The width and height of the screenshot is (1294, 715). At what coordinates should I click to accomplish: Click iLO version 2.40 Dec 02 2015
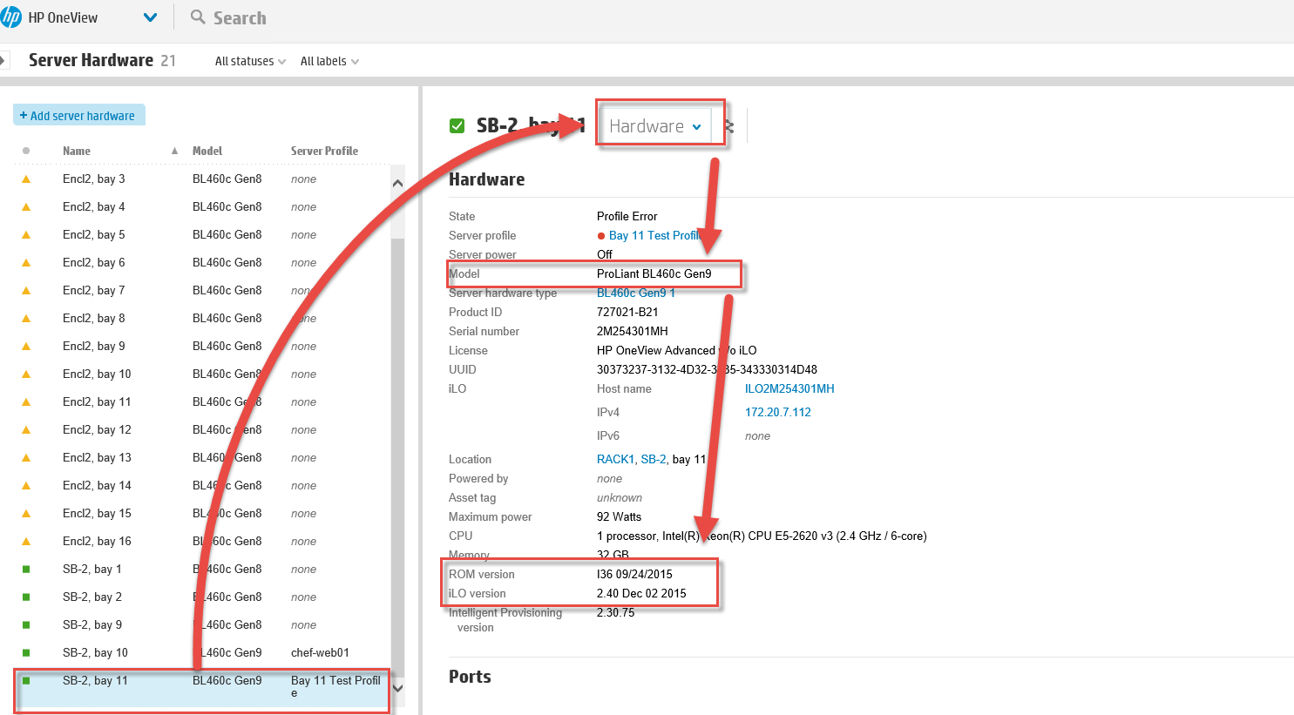coord(641,593)
